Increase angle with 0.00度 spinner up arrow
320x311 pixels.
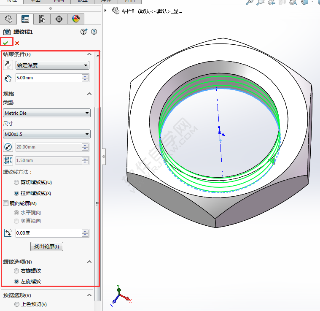coord(85,231)
